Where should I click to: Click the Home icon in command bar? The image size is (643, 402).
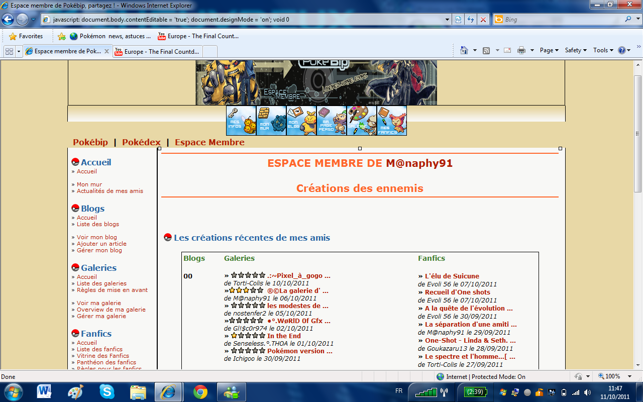coord(464,50)
